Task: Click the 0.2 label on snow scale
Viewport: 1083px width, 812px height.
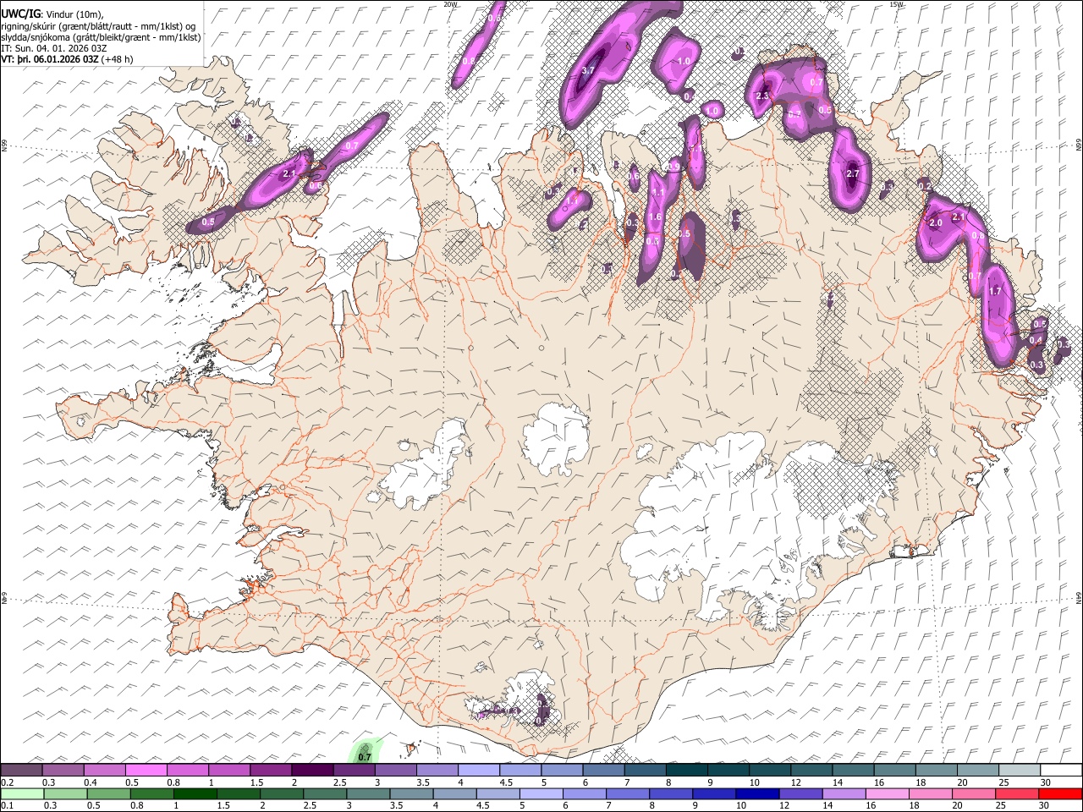Action: click(7, 782)
